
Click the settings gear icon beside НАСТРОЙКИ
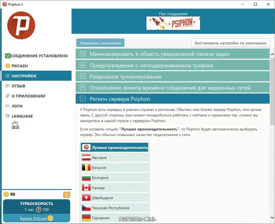coord(8,76)
